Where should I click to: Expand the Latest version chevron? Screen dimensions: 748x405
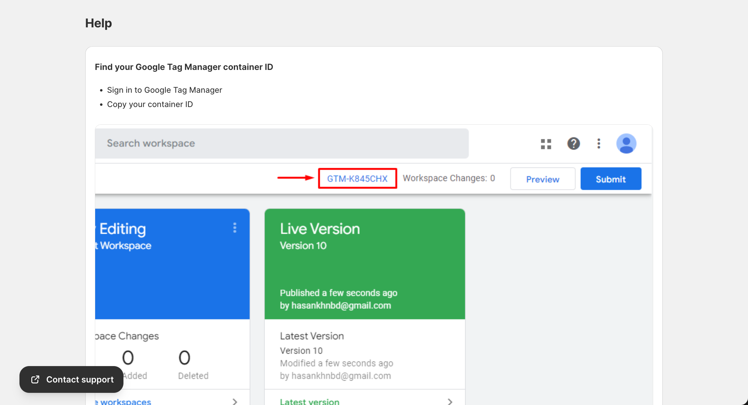(450, 401)
